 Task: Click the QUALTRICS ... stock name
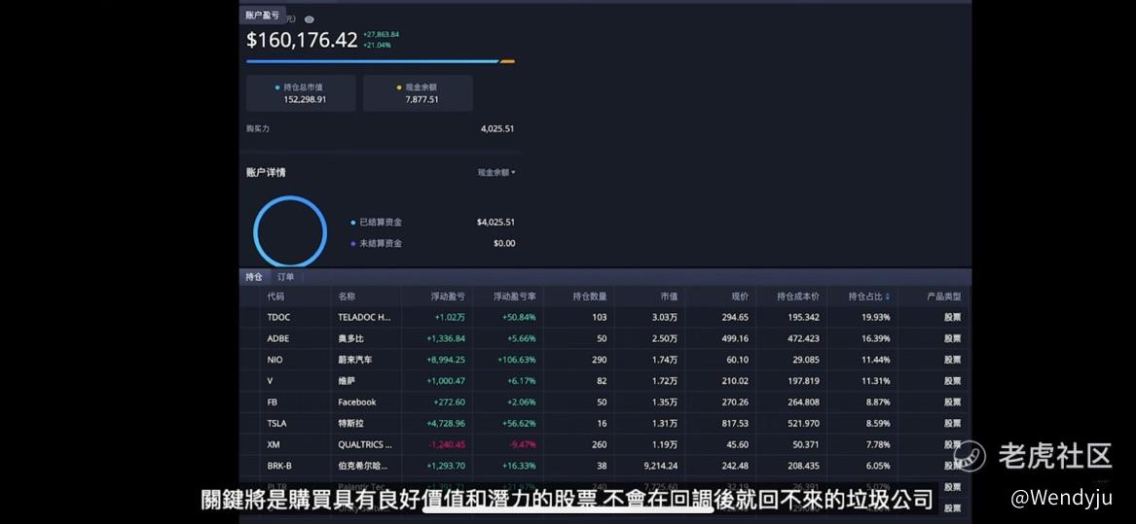[365, 444]
